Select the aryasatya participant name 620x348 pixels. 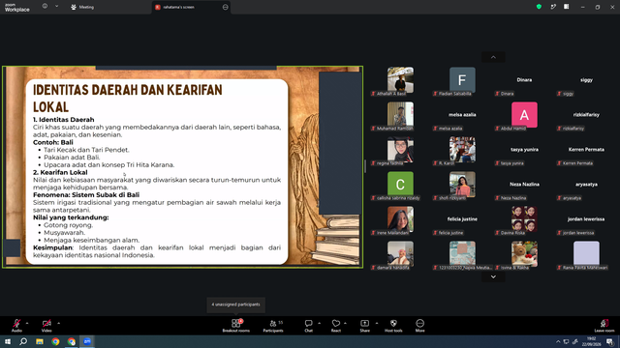pyautogui.click(x=586, y=185)
